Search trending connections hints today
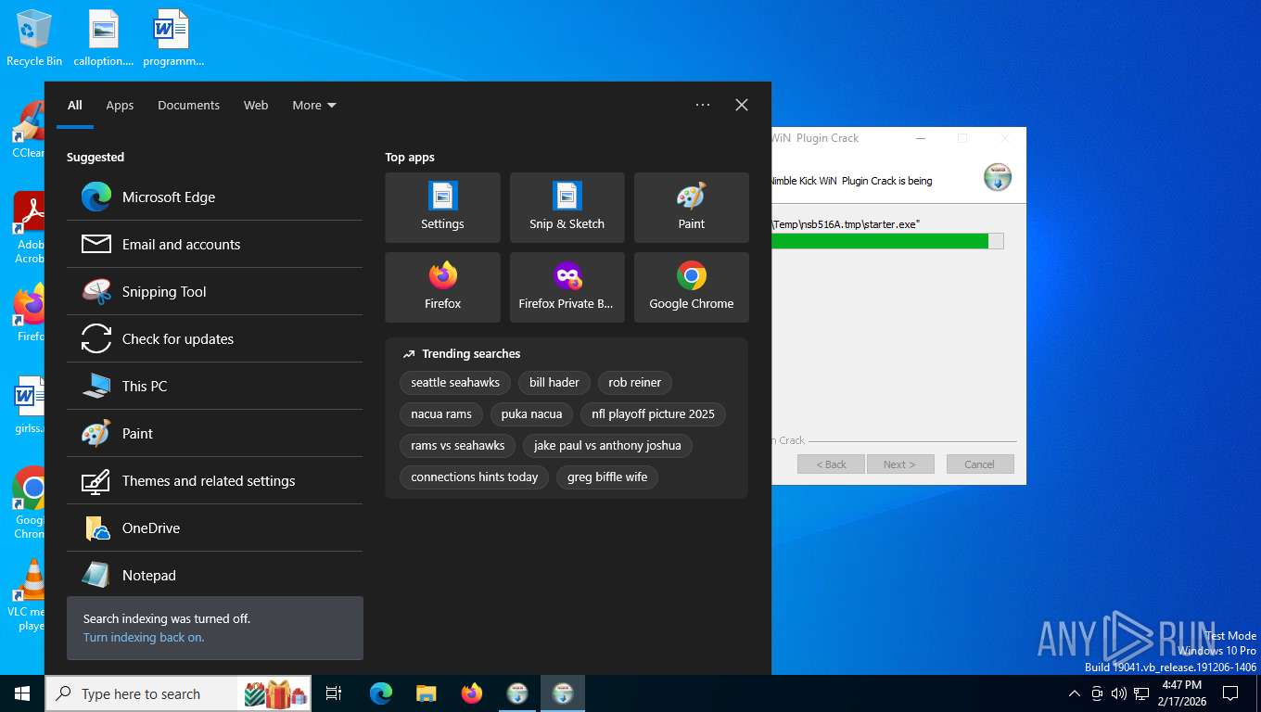1261x712 pixels. click(x=475, y=477)
